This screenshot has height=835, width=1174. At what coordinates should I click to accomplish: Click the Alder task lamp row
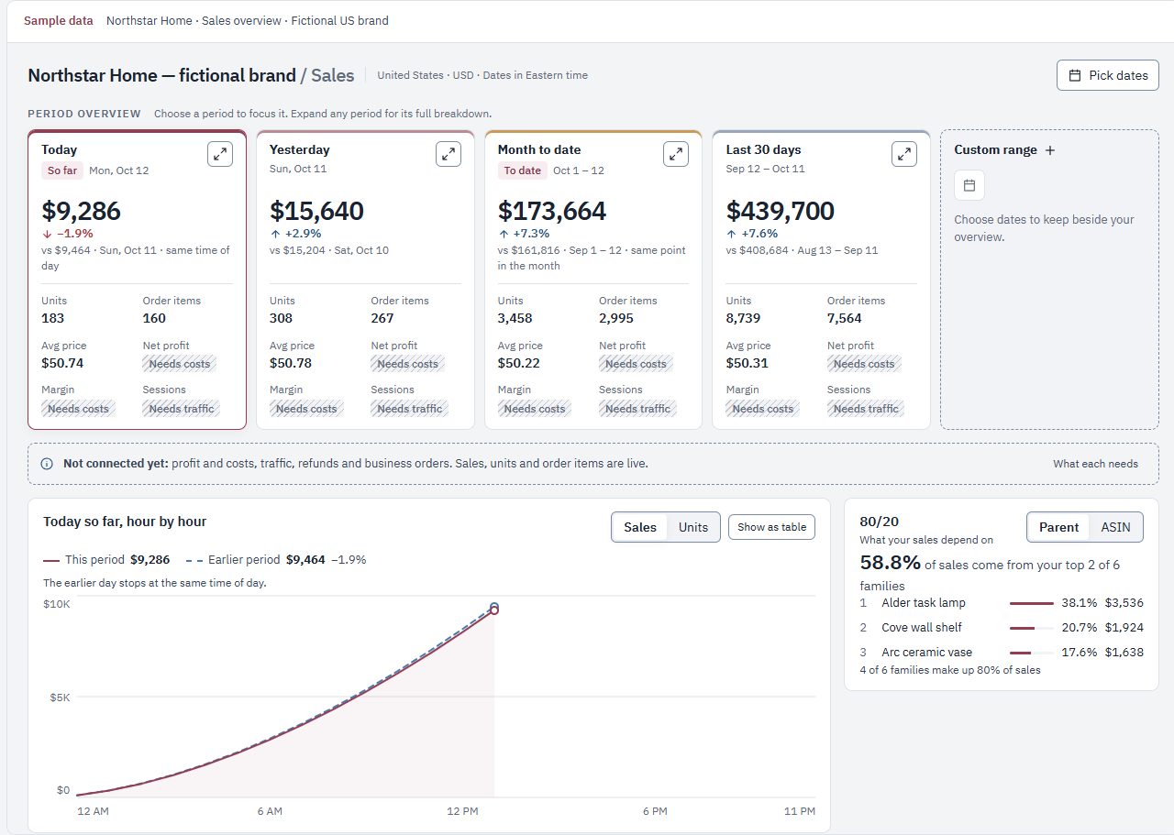[x=1002, y=603]
